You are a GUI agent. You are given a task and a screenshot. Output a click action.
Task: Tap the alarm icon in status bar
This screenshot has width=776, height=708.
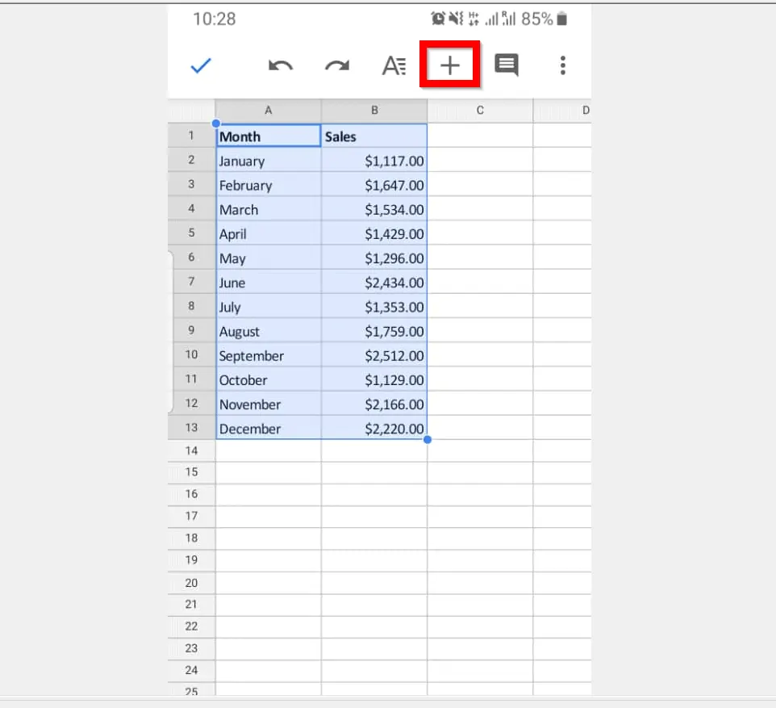(438, 18)
